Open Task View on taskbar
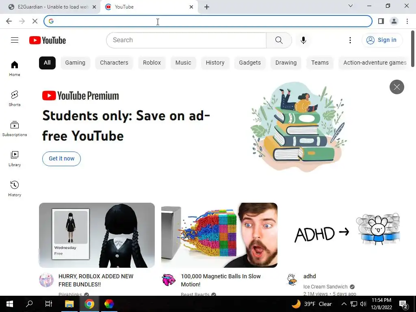 coord(49,304)
